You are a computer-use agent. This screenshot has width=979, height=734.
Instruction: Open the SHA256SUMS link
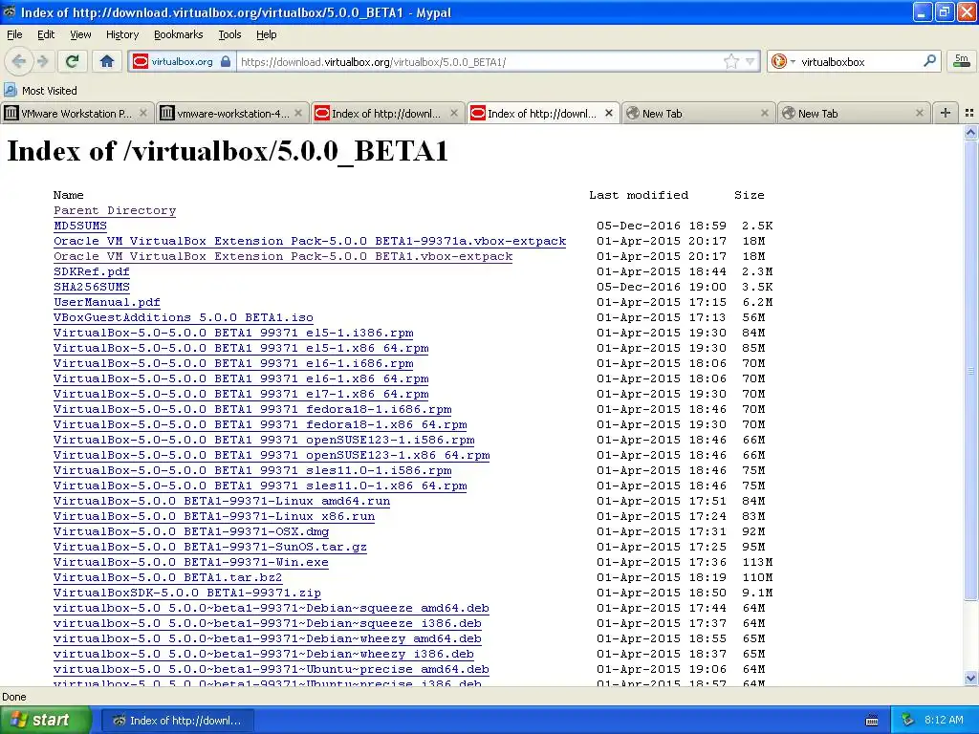click(x=92, y=287)
